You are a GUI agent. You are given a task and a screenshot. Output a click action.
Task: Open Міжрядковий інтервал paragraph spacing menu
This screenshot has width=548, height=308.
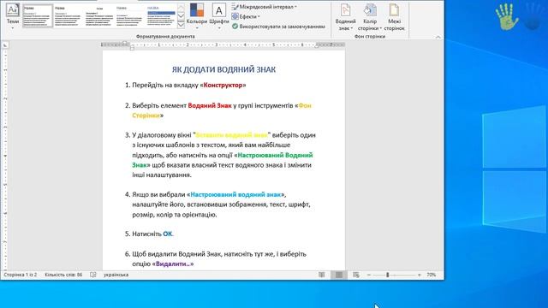pyautogui.click(x=265, y=7)
